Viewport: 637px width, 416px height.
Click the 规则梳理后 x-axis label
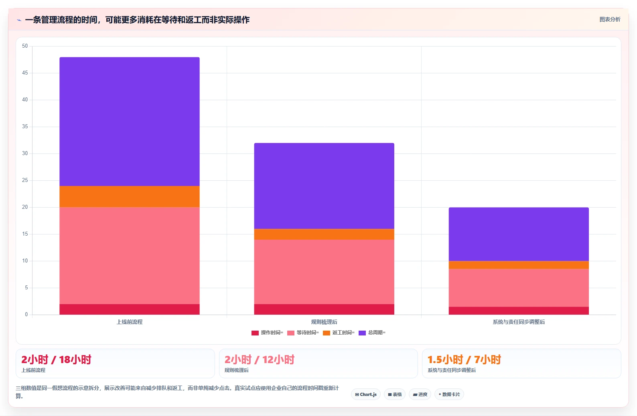click(x=324, y=322)
